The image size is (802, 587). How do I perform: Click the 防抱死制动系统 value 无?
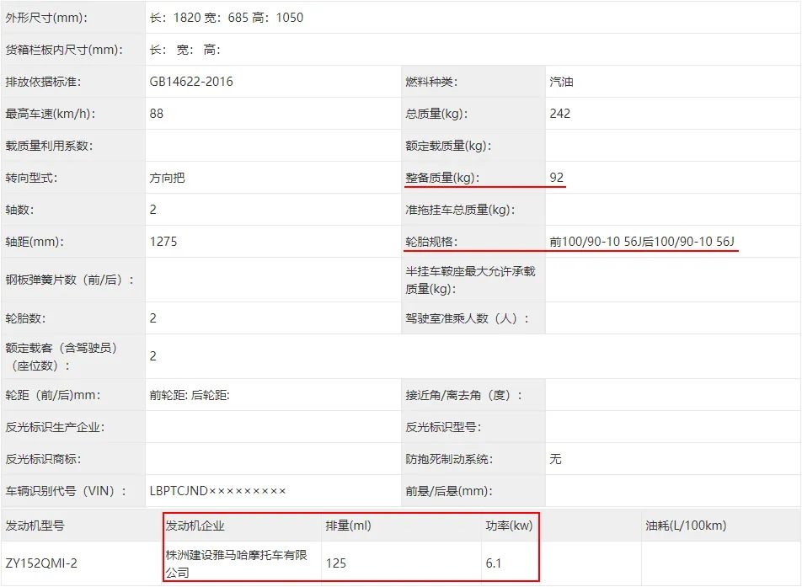(x=554, y=459)
